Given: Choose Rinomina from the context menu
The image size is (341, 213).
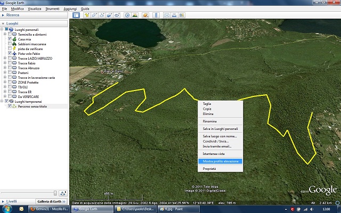Looking at the screenshot, I should (x=220, y=121).
